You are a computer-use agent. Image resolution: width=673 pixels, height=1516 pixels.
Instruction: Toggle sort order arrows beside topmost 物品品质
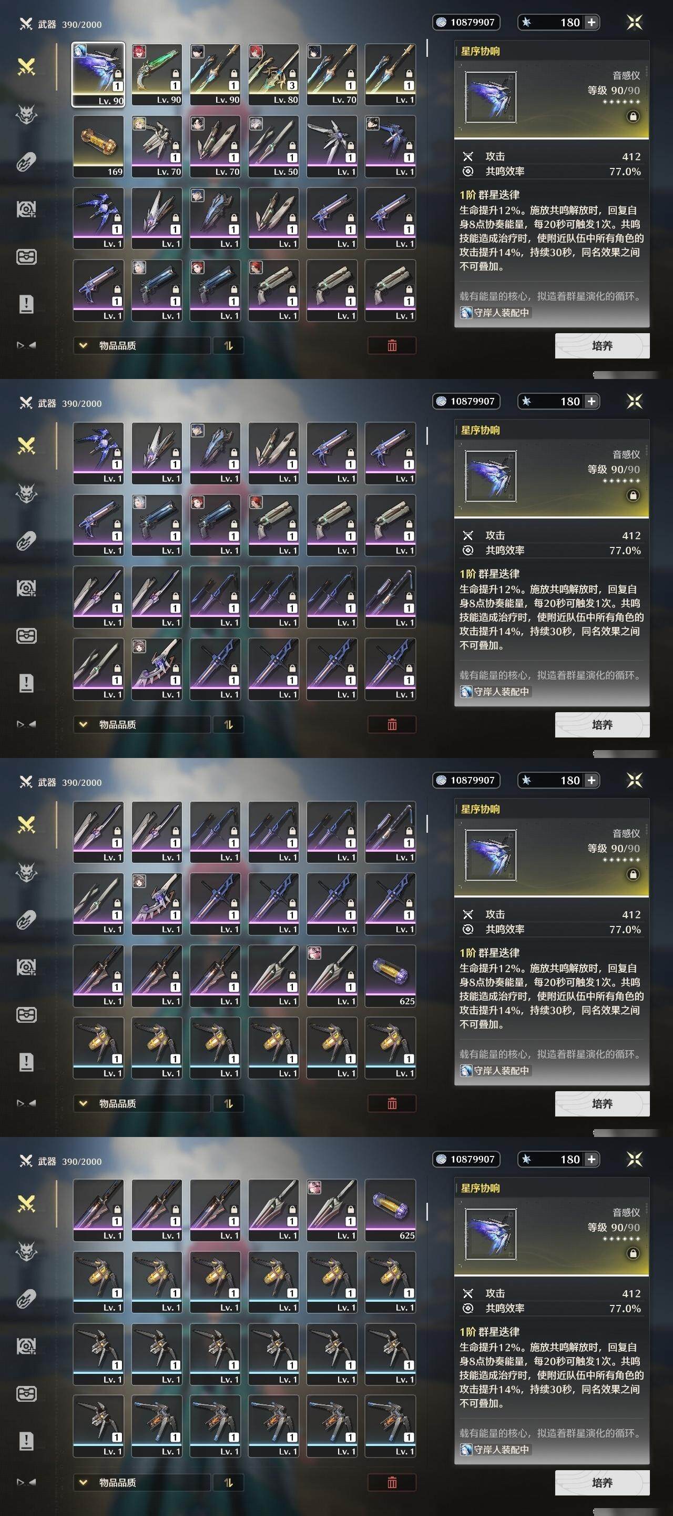[x=228, y=345]
